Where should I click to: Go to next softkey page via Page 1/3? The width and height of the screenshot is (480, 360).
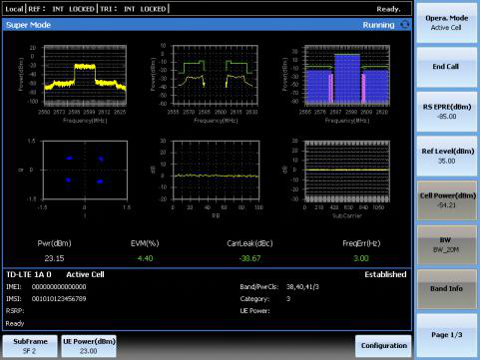click(x=446, y=335)
